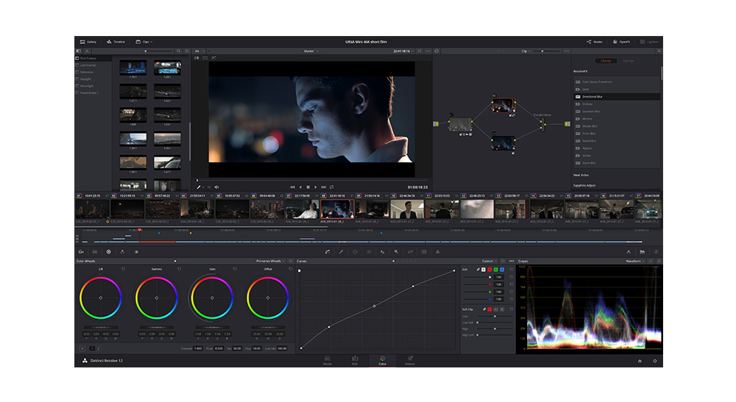
Task: Open the Primaries Wheels dropdown
Action: click(269, 261)
